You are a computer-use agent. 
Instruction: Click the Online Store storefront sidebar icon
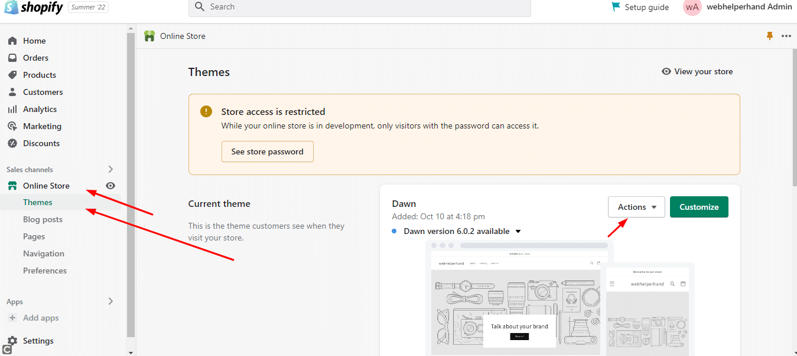tap(12, 186)
